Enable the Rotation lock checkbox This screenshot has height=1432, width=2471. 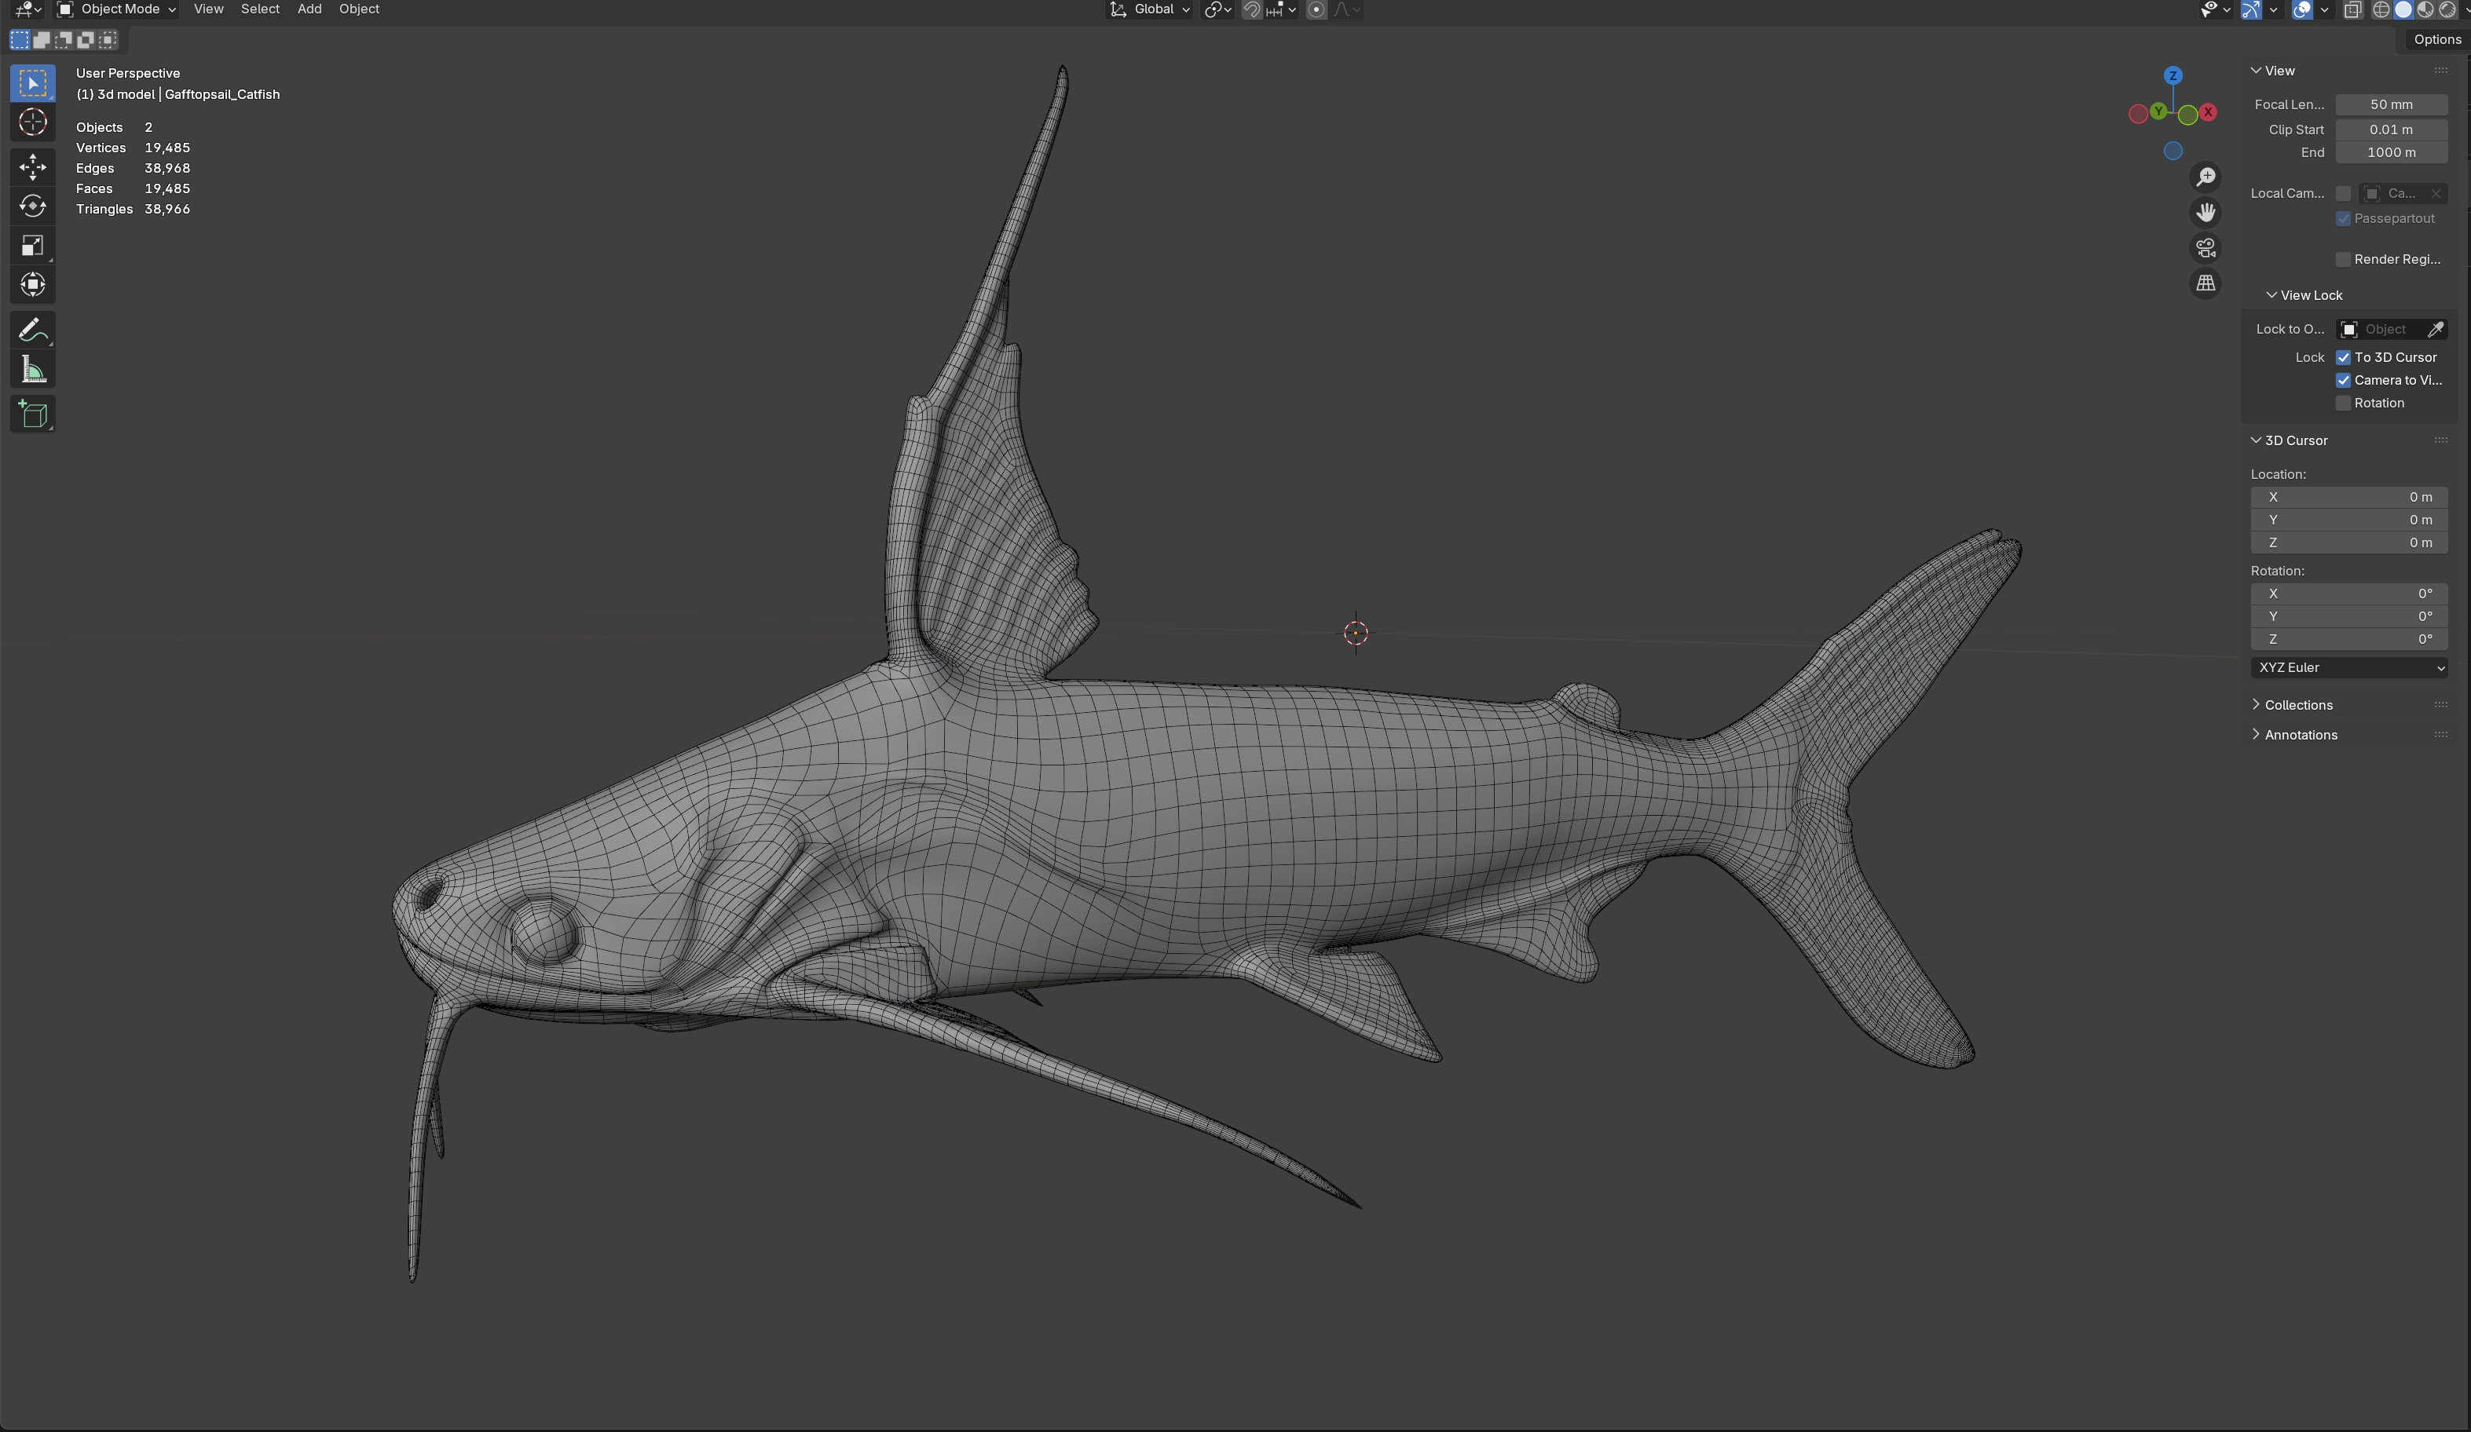coord(2342,403)
